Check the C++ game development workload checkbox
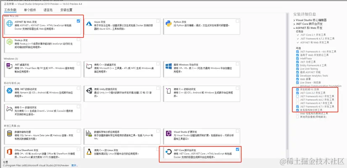Viewport: 347px width, 168px height. 78,107
